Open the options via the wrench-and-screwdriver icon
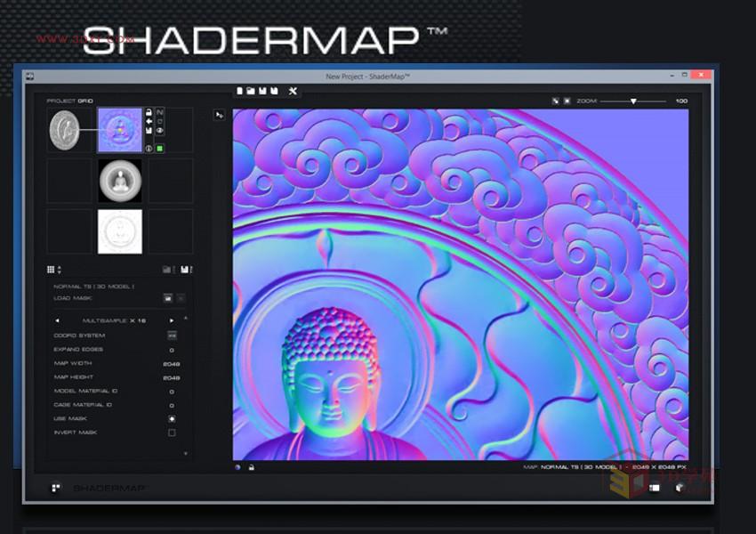The image size is (756, 534). coord(293,91)
